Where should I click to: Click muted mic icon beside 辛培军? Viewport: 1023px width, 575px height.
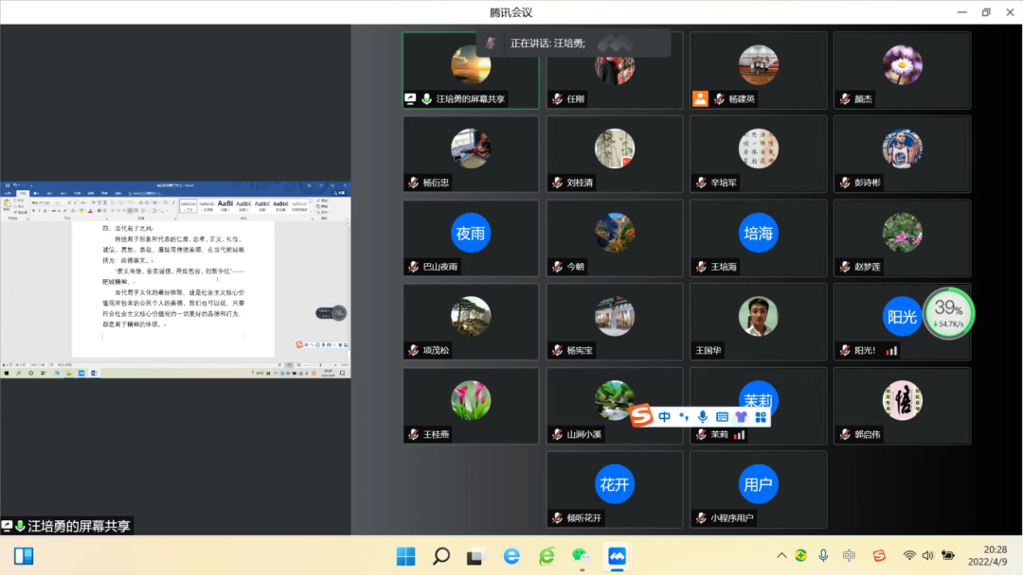tap(701, 183)
